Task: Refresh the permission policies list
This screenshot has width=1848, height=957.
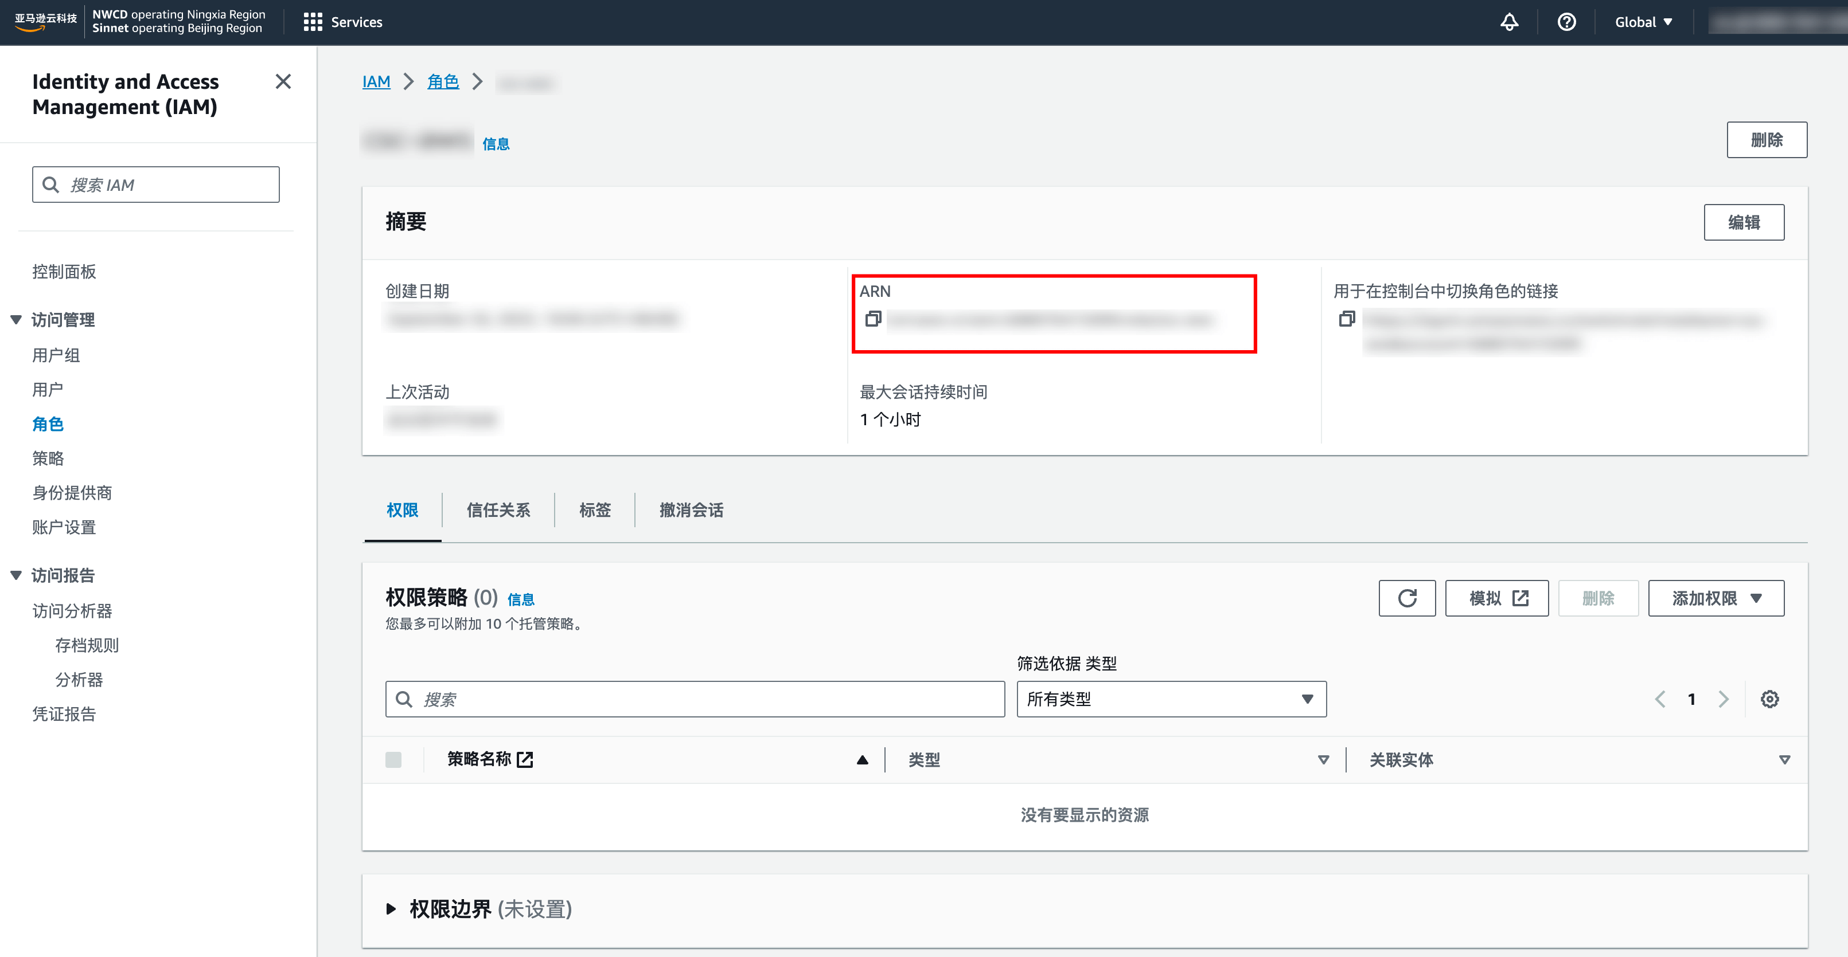Action: click(1406, 598)
